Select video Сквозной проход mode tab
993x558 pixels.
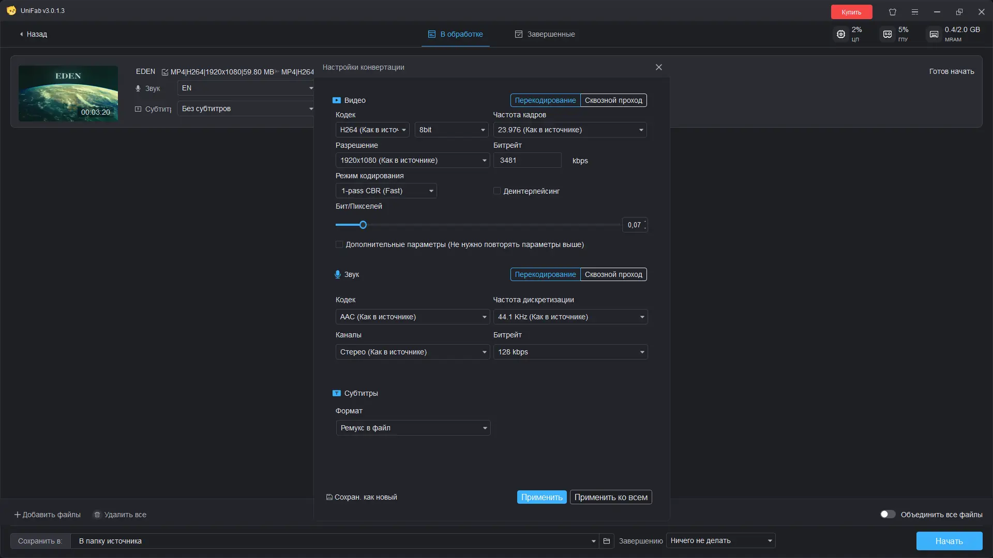point(613,100)
